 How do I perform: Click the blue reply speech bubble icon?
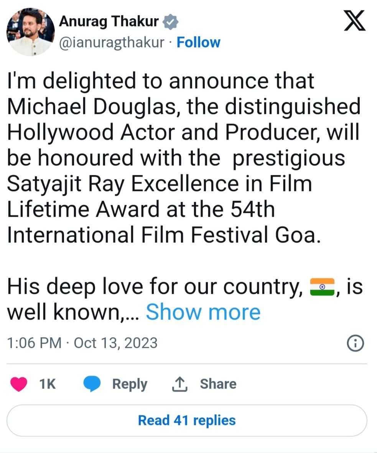point(92,384)
